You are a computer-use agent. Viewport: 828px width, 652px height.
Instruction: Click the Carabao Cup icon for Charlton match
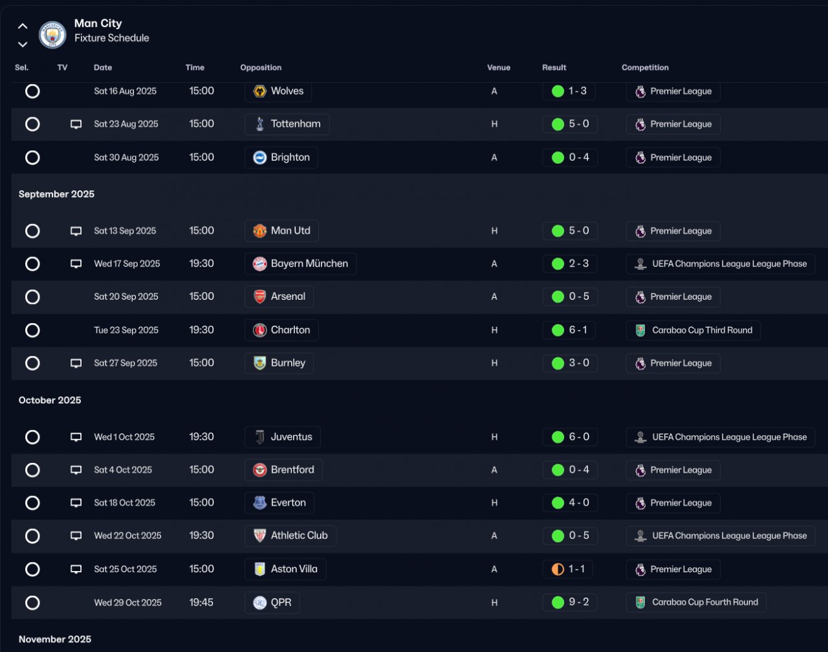[640, 330]
